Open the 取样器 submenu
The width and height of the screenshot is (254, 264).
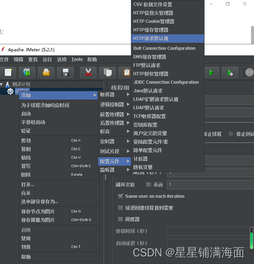point(115,94)
